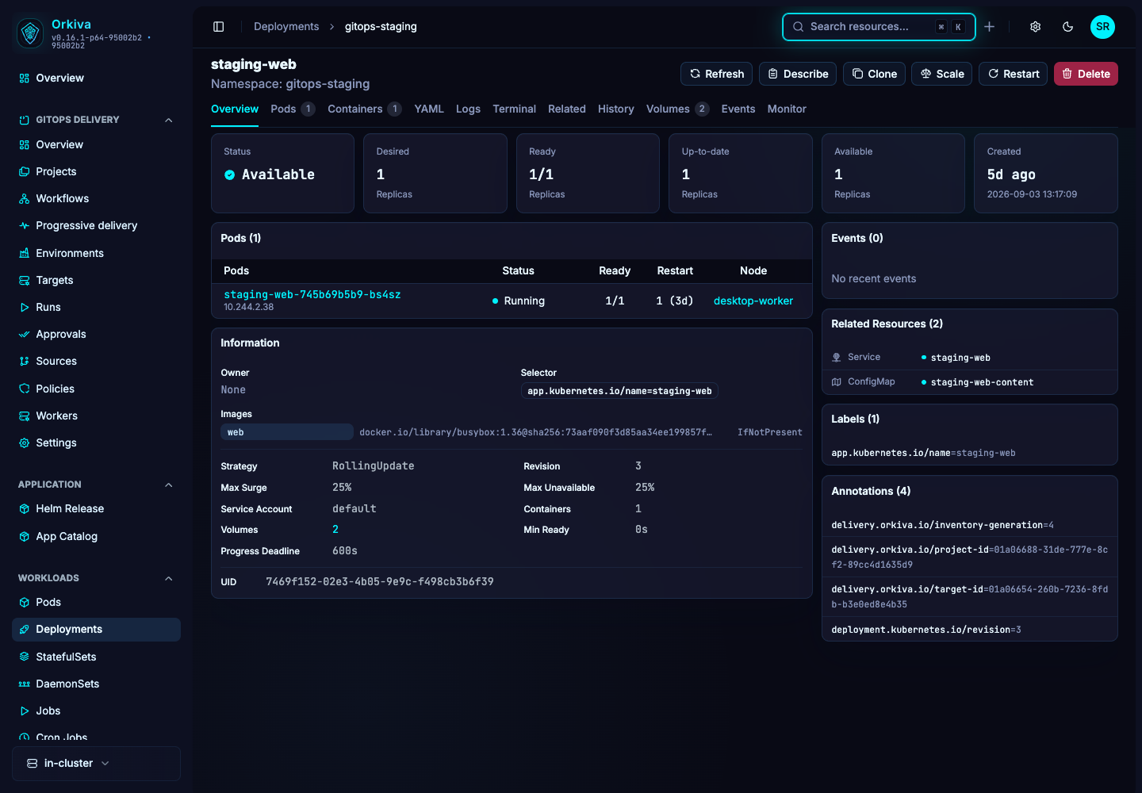The width and height of the screenshot is (1142, 793).
Task: Open pod staging-web-745b69b5b9-bs4sz link
Action: 312,294
